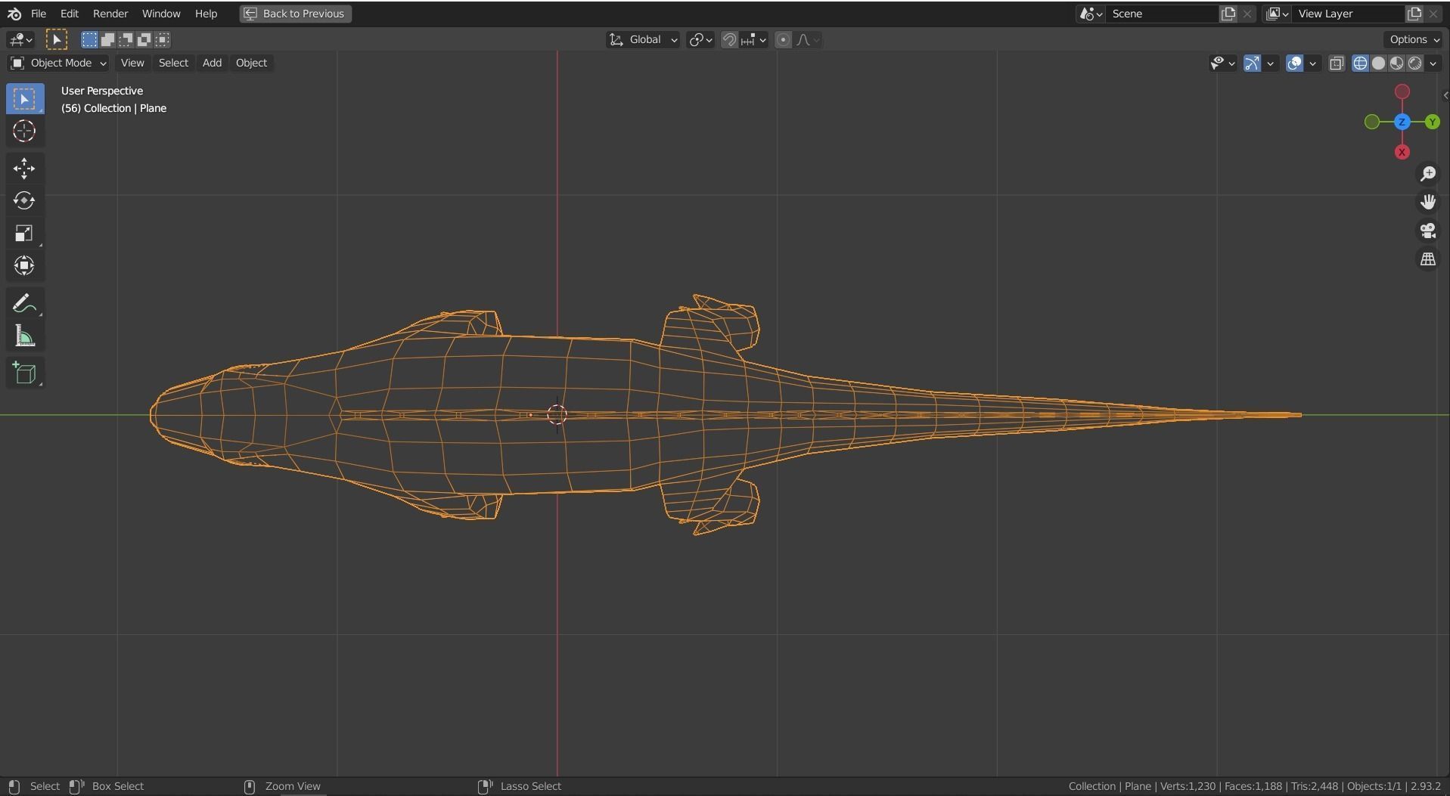The width and height of the screenshot is (1450, 796).
Task: Click the Z axis on the navigation gizmo
Action: (1402, 122)
